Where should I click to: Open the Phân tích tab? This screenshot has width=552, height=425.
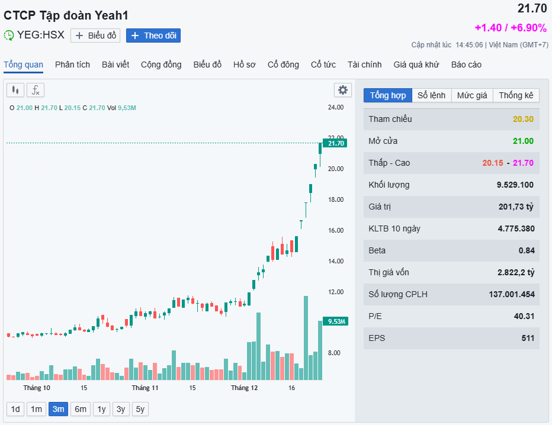click(x=72, y=65)
